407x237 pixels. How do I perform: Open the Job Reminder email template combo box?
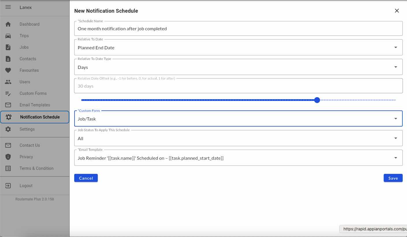coord(238,158)
